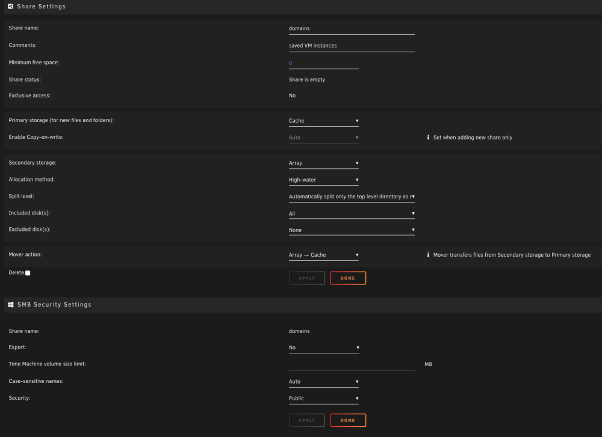Expand the Split level dropdown
602x437 pixels.
pyautogui.click(x=352, y=197)
